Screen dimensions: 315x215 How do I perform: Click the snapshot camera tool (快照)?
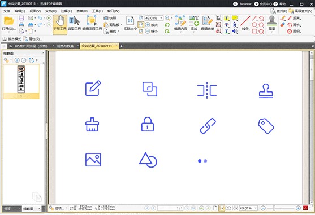pos(110,18)
